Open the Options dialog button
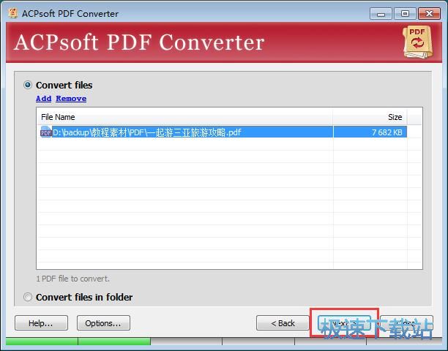Viewport: 448px width, 351px height. pyautogui.click(x=103, y=323)
